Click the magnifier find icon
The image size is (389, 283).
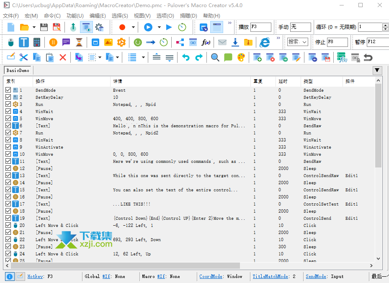[x=215, y=57]
